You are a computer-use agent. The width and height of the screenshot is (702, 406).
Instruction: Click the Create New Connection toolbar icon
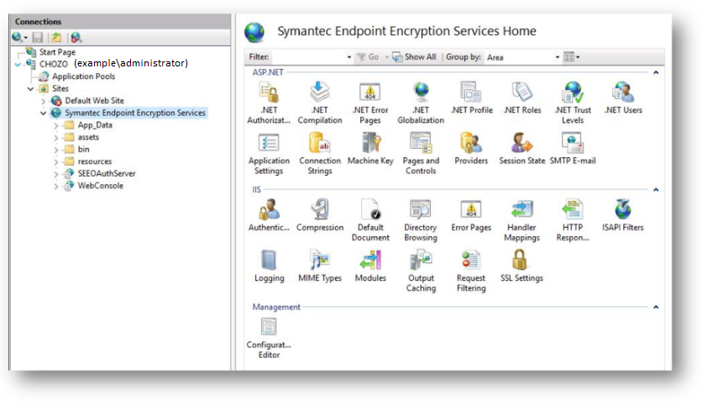click(19, 38)
